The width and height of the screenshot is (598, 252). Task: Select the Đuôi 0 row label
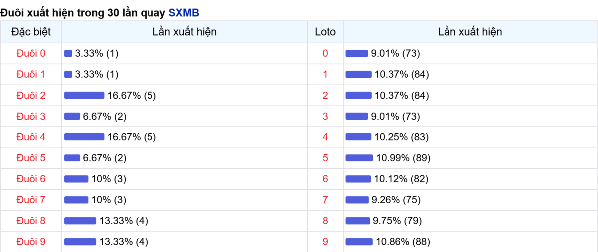[31, 53]
